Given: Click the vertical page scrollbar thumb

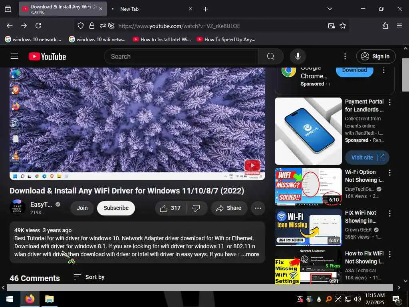Looking at the screenshot, I should (405, 75).
